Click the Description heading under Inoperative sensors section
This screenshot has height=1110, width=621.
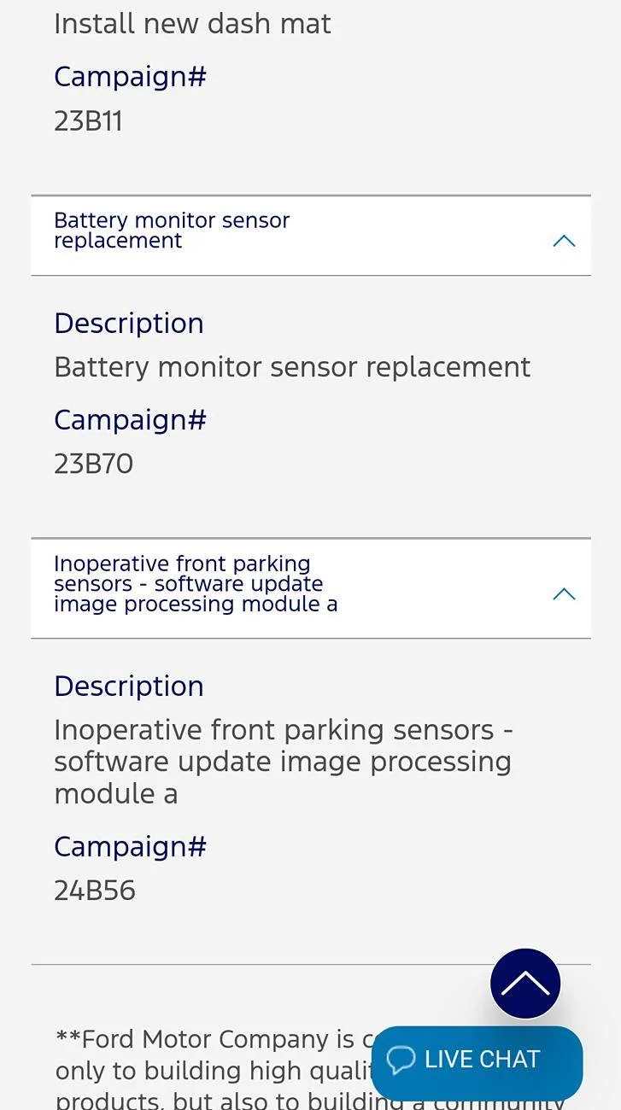coord(129,686)
